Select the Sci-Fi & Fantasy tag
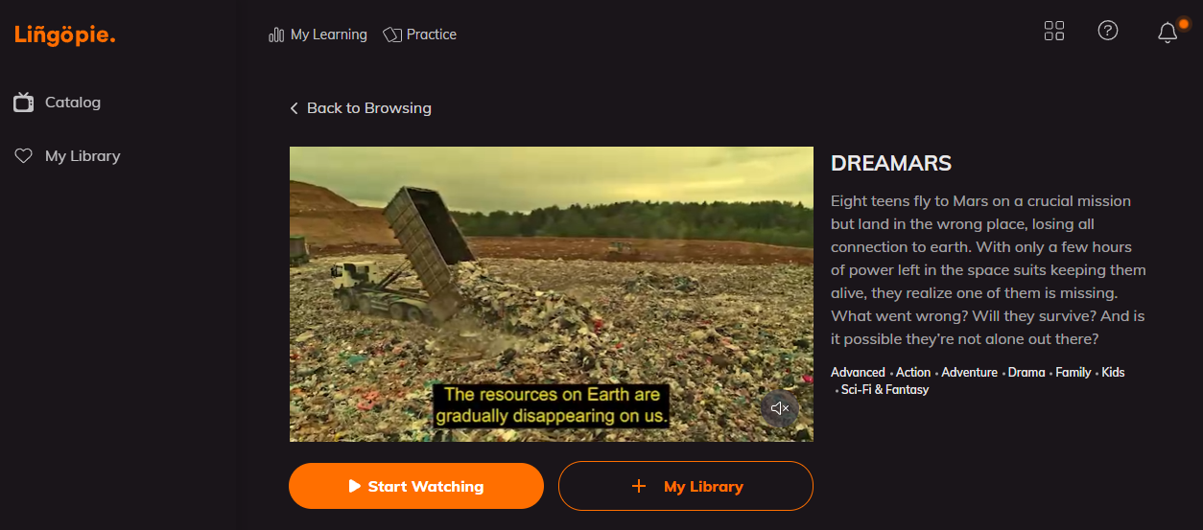The width and height of the screenshot is (1203, 530). [x=885, y=389]
